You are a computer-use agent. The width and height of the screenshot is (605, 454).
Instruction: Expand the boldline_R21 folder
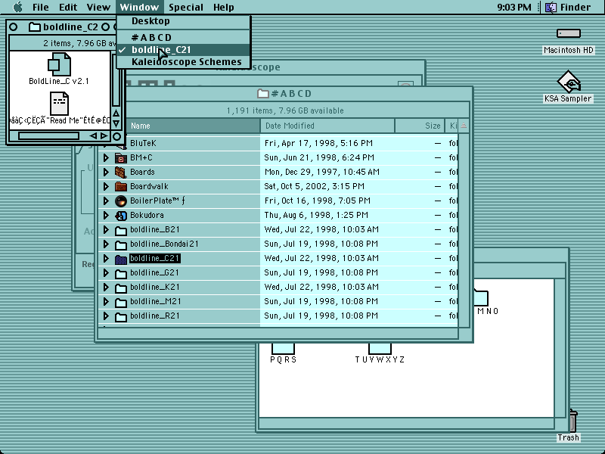106,316
